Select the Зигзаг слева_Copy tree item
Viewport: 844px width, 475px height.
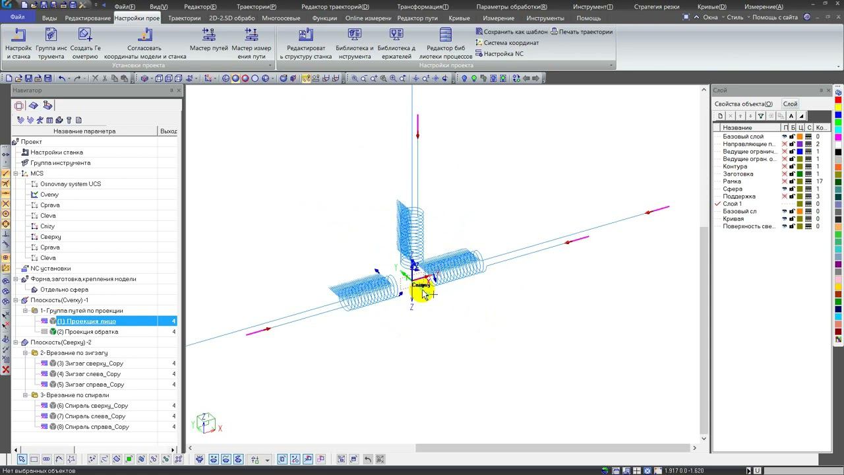click(x=88, y=374)
